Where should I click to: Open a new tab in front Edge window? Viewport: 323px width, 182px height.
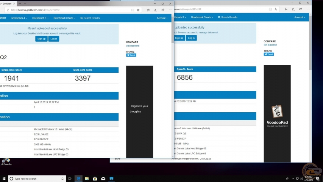pyautogui.click(x=20, y=3)
